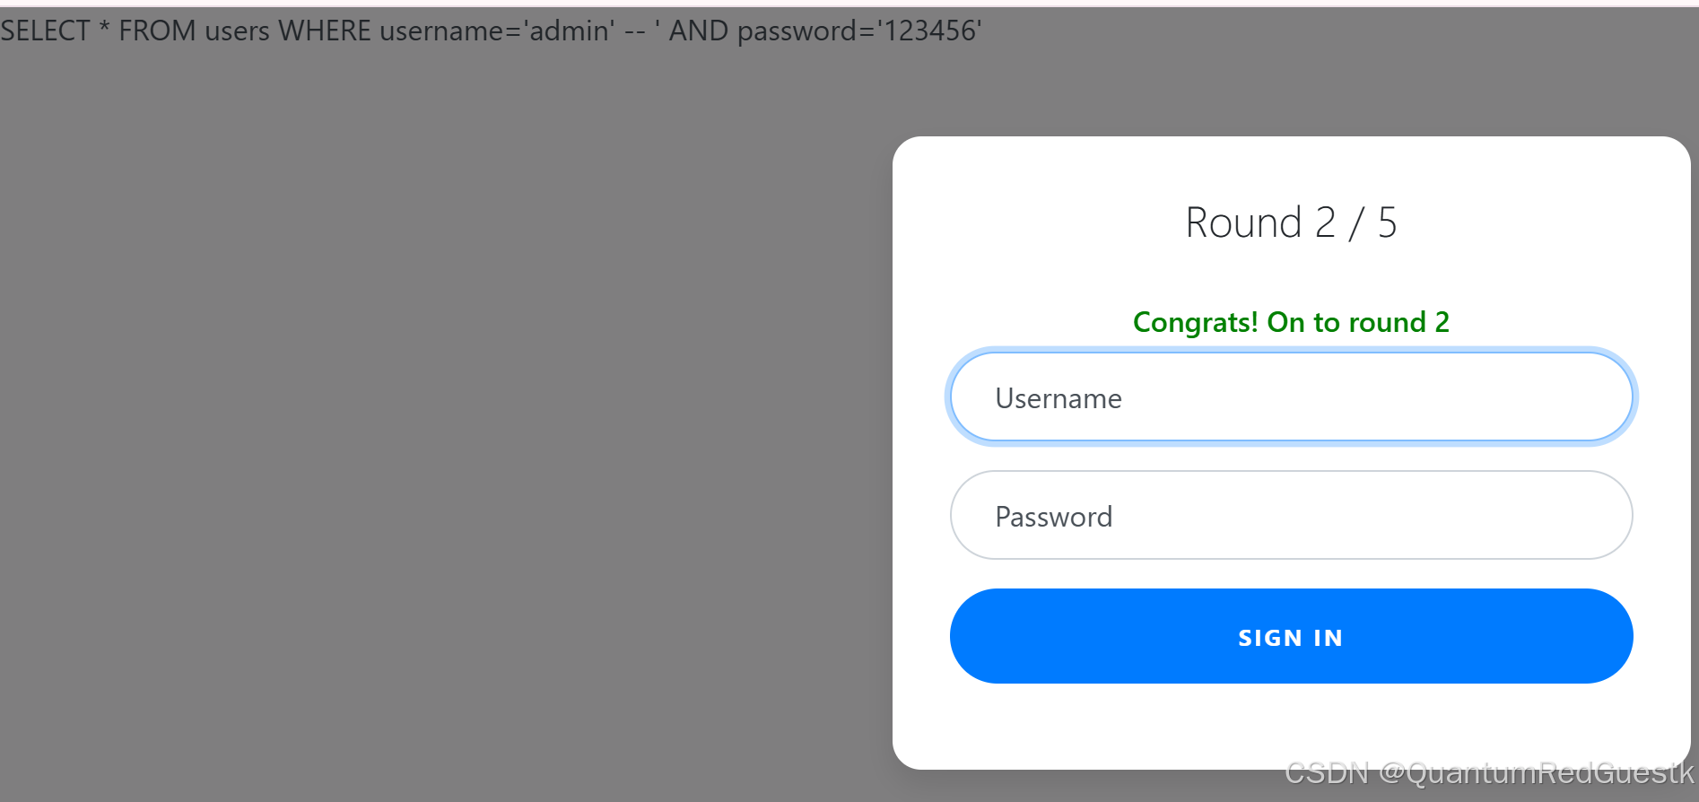The height and width of the screenshot is (802, 1699).
Task: Focus the Password input field
Action: point(1291,515)
